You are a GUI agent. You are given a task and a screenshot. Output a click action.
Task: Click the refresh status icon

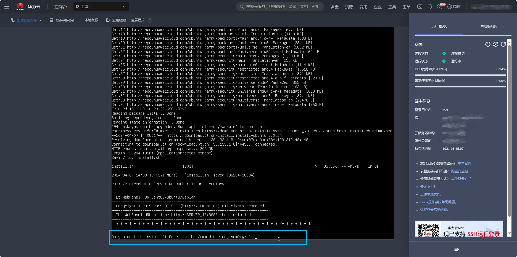[503, 44]
